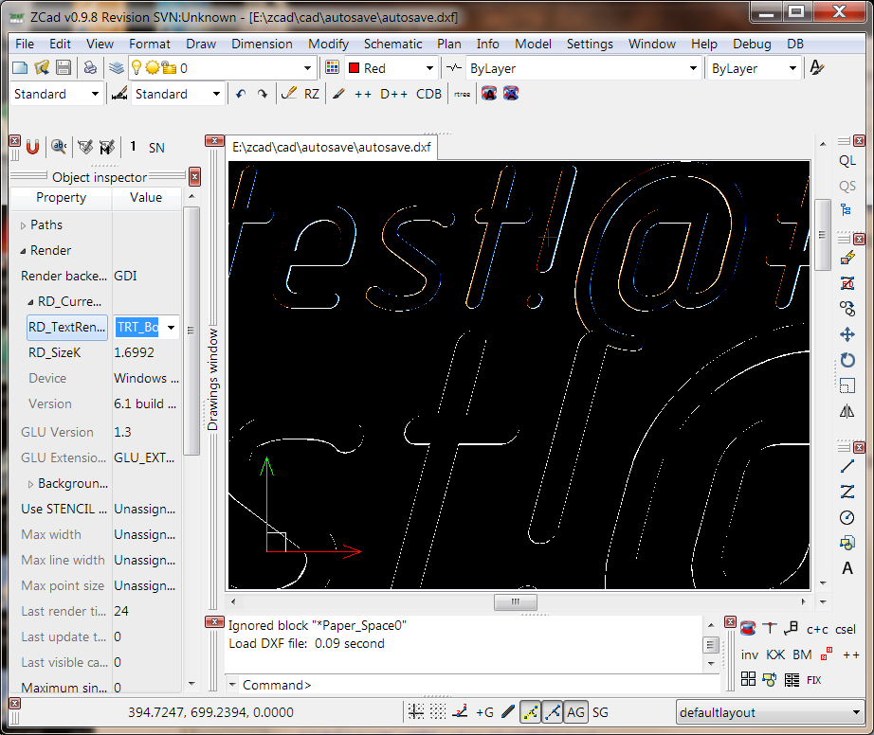Open the Schematic menu

392,44
